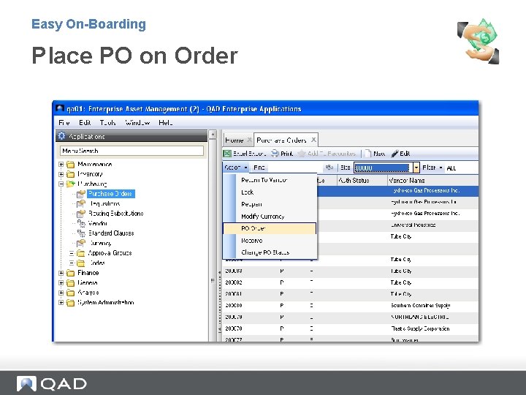Open Standard Clauses in the tree
Screen dimensions: 526x395
(x=111, y=233)
